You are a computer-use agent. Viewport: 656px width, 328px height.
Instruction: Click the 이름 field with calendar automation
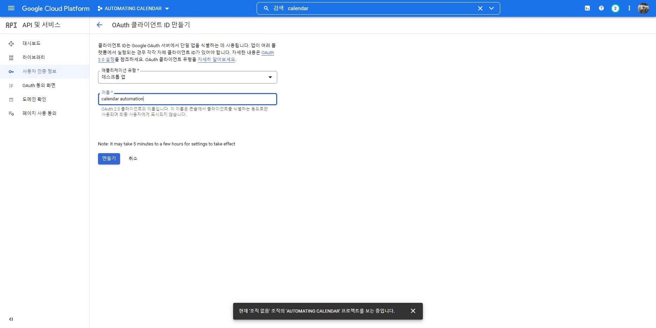(188, 99)
